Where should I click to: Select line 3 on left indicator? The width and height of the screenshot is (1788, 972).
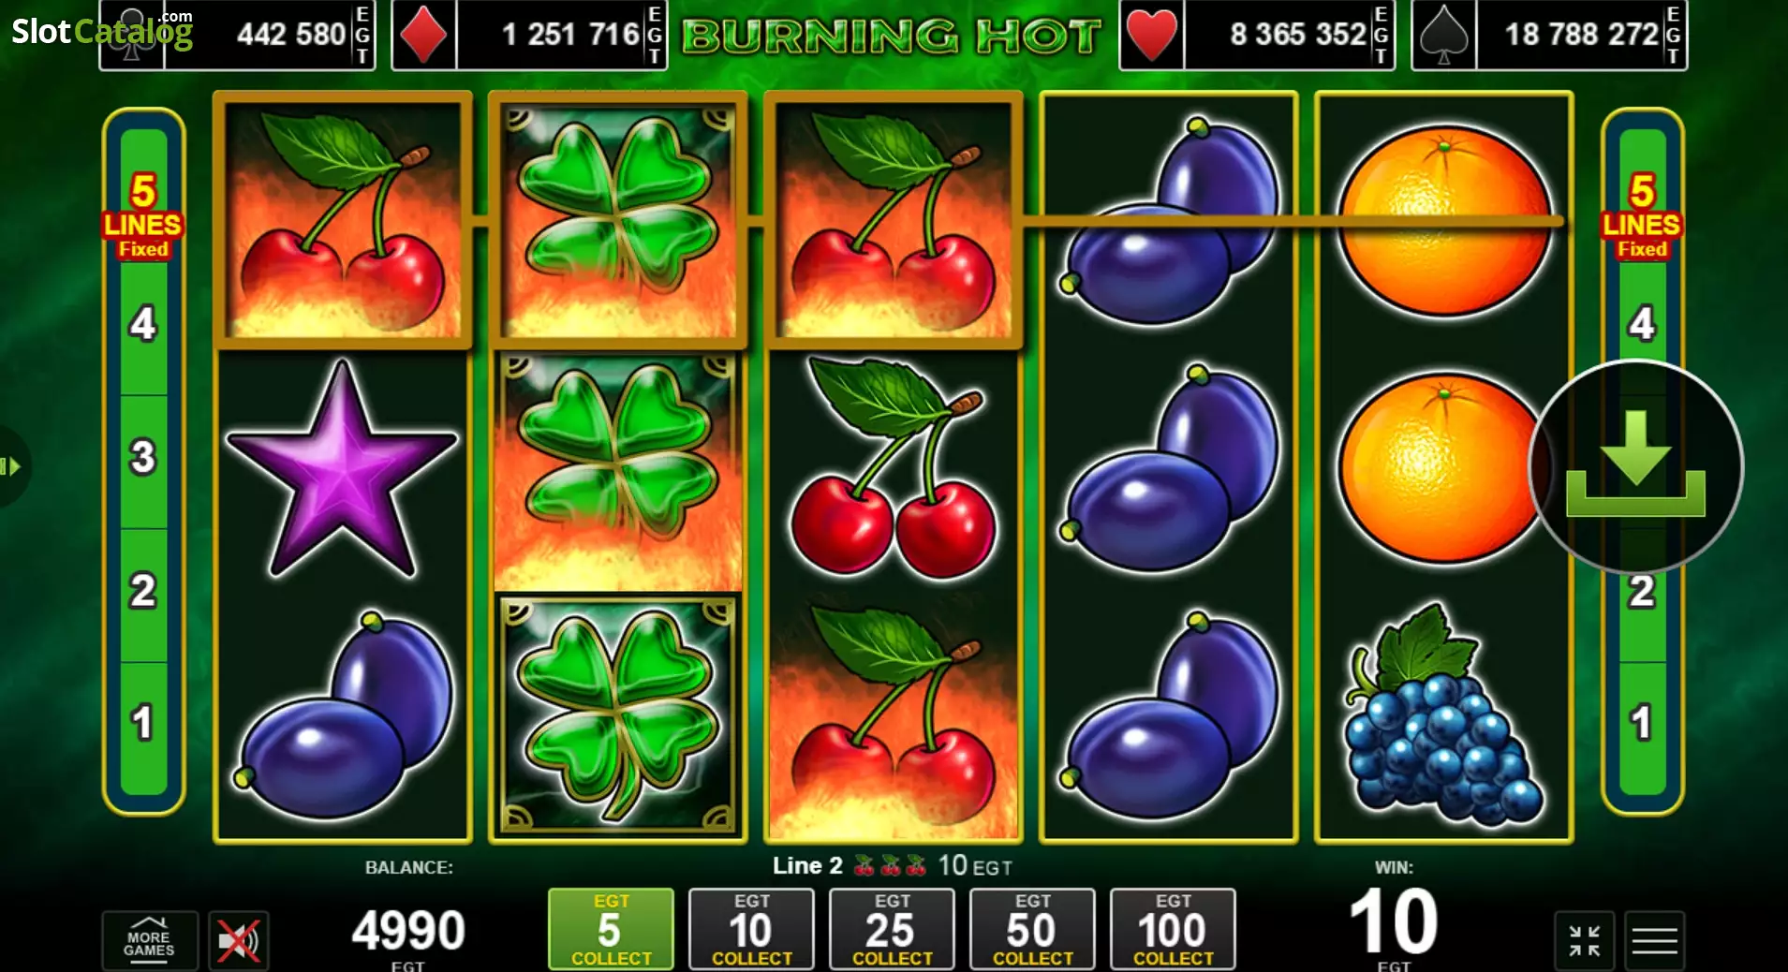tap(143, 458)
